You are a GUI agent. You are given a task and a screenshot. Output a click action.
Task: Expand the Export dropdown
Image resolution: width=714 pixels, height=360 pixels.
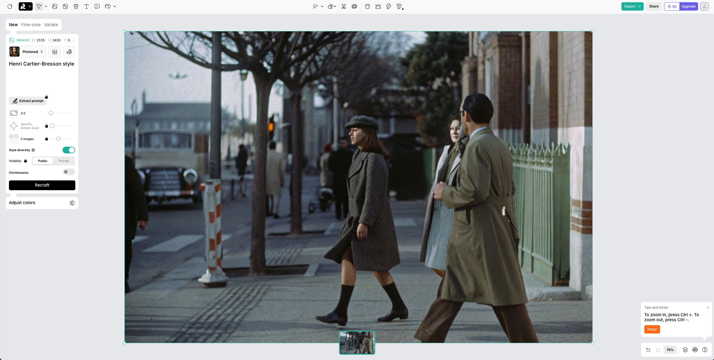(x=639, y=6)
